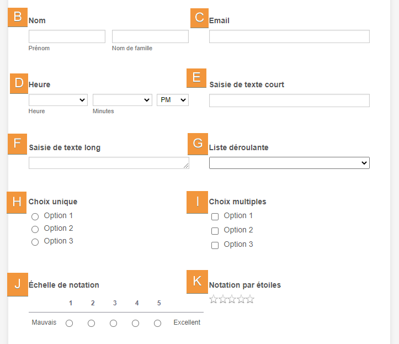399x344 pixels.
Task: Click the orange K marker beside star rating
Action: pyautogui.click(x=197, y=281)
